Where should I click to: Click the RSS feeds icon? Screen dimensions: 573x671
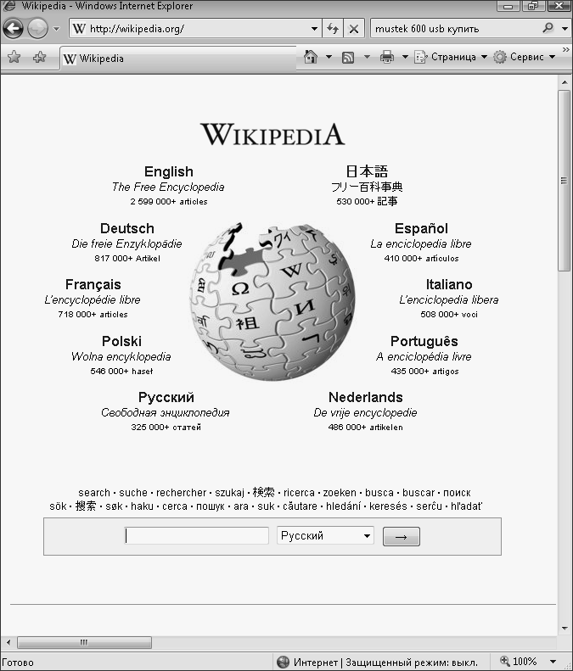[x=348, y=57]
